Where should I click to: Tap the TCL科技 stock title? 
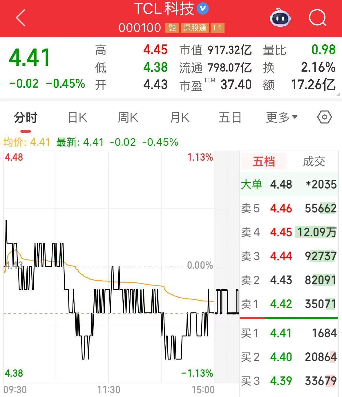pos(164,9)
